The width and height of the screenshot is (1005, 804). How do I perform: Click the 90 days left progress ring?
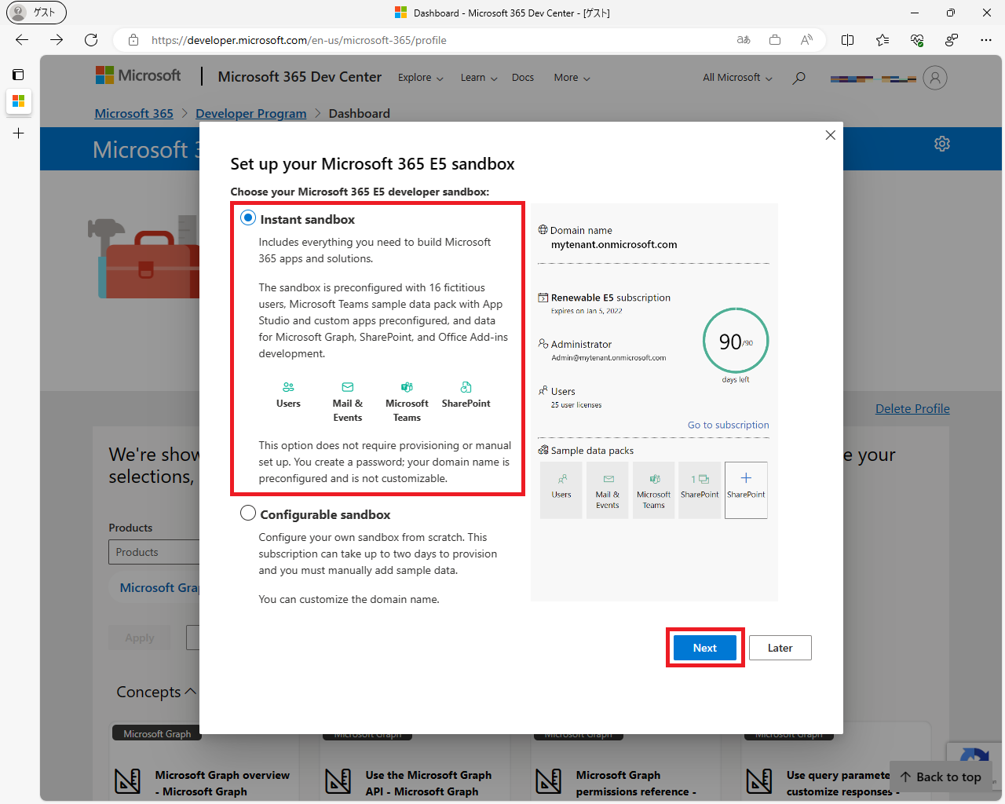736,341
